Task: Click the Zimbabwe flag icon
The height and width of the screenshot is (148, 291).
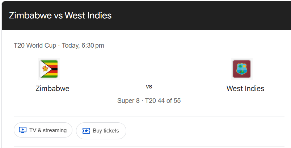Action: (x=49, y=69)
